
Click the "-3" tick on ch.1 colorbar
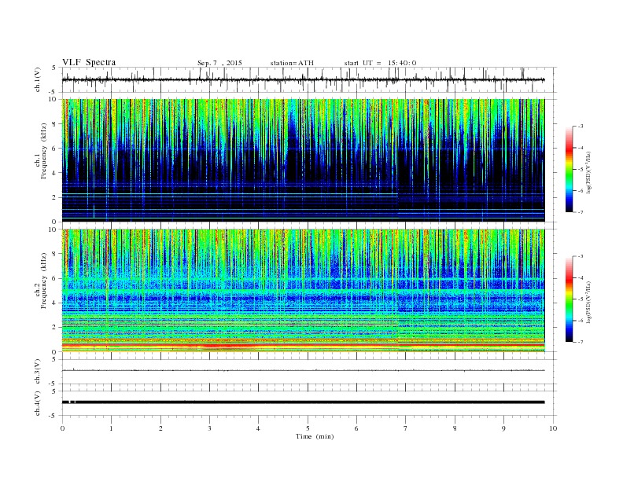[581, 127]
